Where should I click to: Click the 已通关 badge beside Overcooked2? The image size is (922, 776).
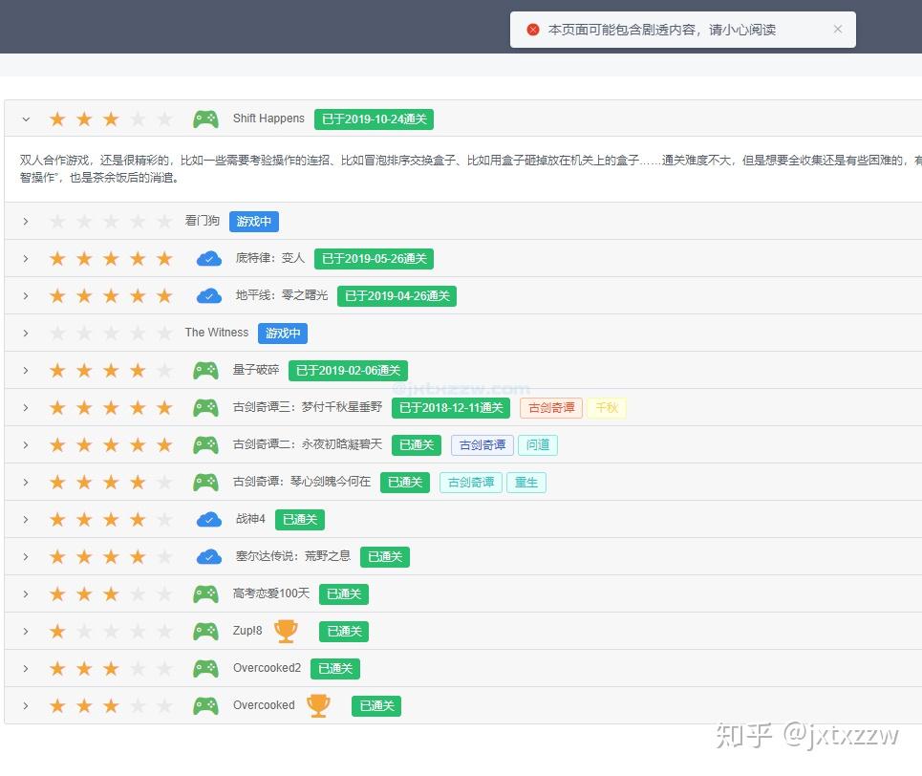pyautogui.click(x=335, y=669)
